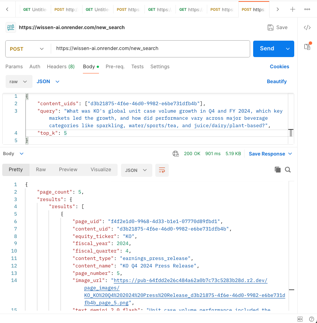
Task: Switch to the Auth tab
Action: [x=35, y=66]
